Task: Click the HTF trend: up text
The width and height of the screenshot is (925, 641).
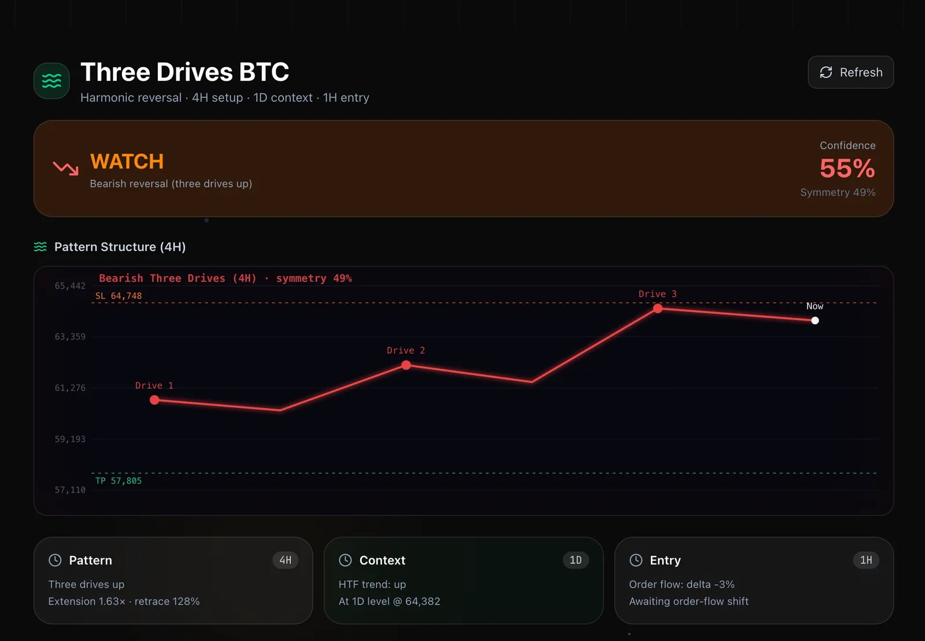Action: (372, 584)
